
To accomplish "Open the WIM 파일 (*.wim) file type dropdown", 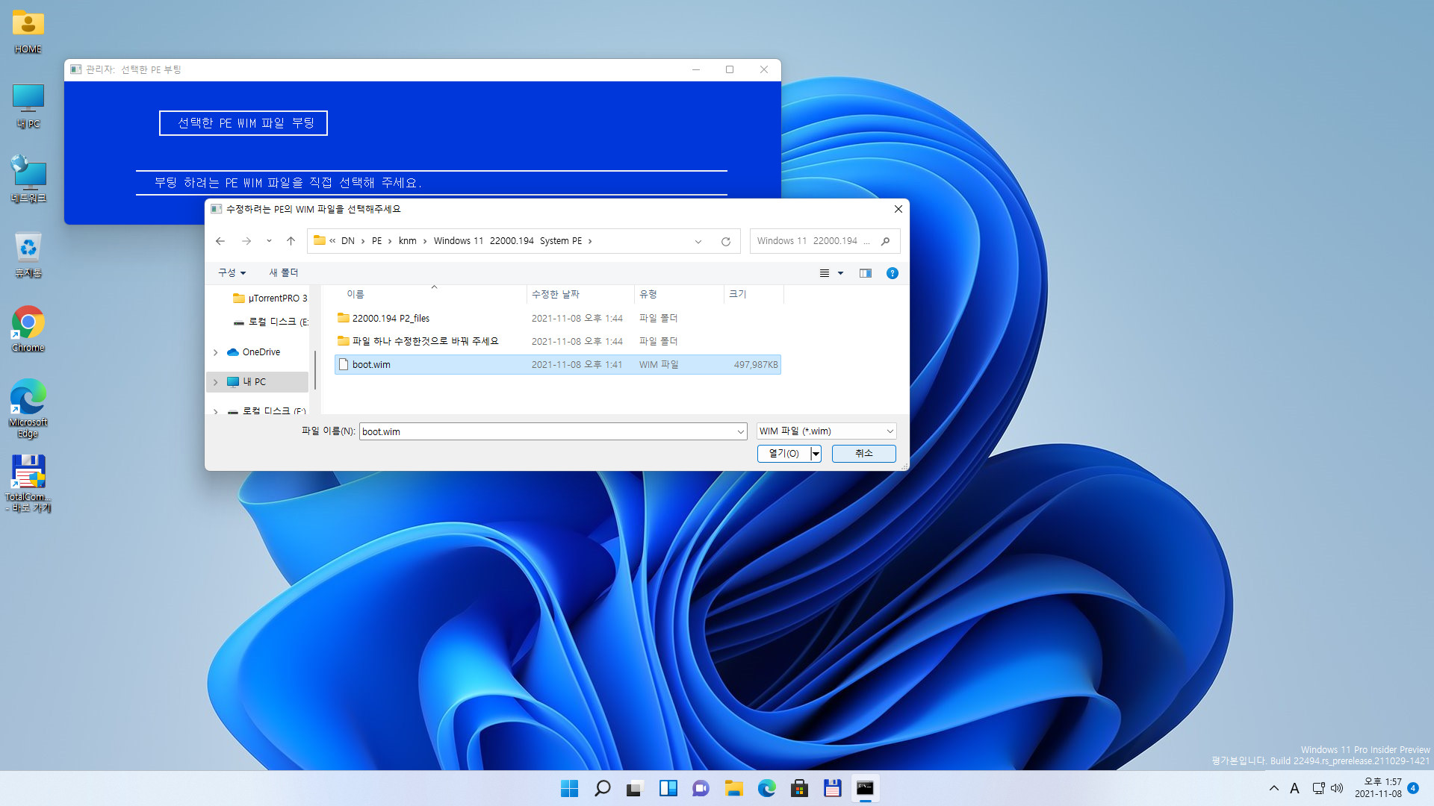I will [x=826, y=431].
